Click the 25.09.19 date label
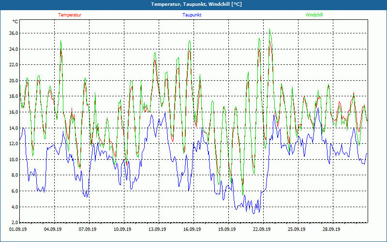 (297, 229)
